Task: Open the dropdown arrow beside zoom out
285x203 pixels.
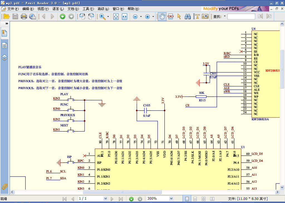Action: (141, 16)
